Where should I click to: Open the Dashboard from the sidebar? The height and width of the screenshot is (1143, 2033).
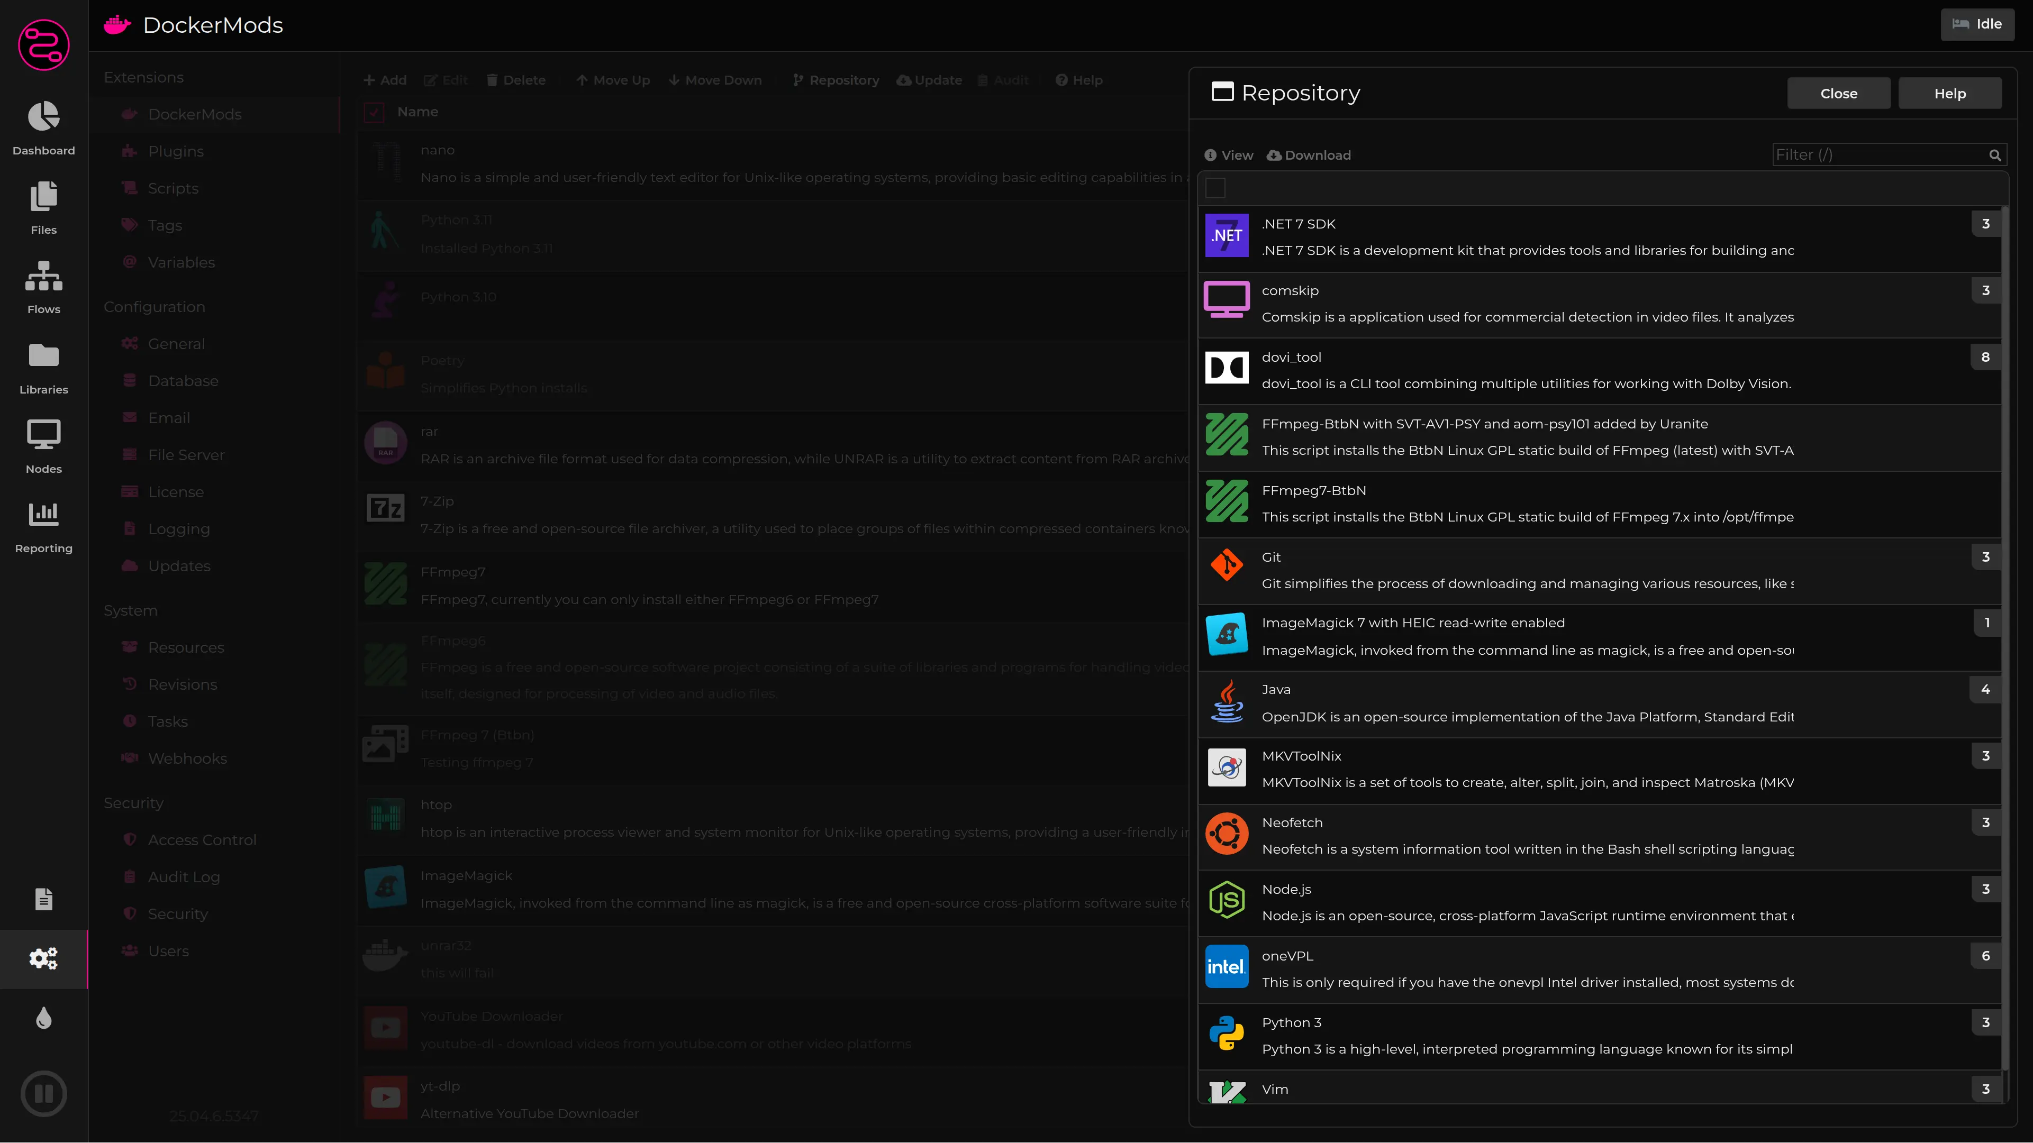point(43,129)
